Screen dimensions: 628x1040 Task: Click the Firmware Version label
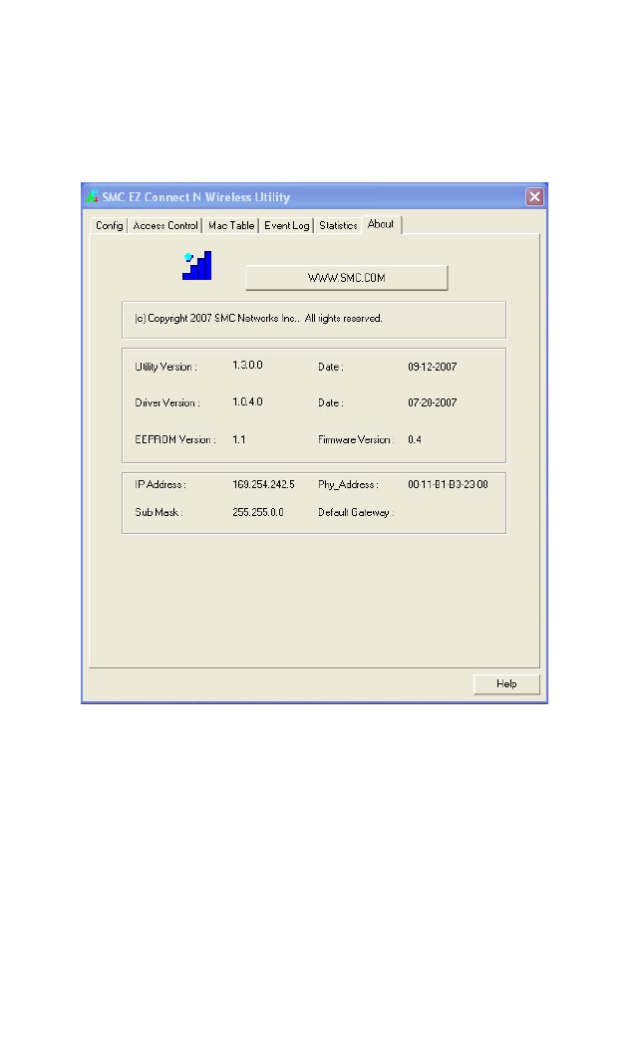pyautogui.click(x=356, y=439)
